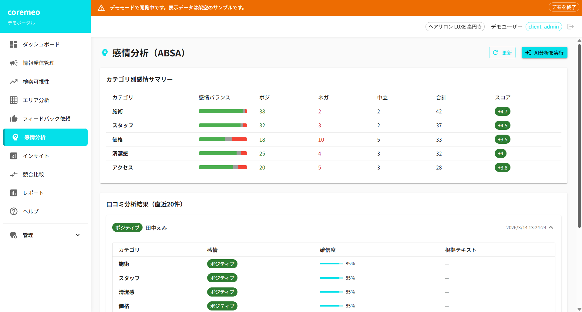Click the page vertical scrollbar thumb

[x=579, y=136]
